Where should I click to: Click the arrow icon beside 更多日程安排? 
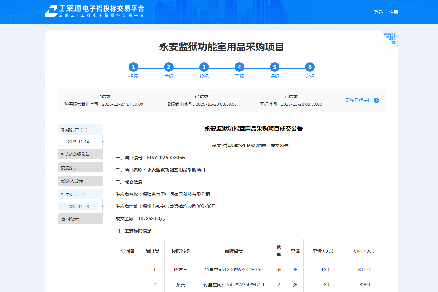point(376,100)
